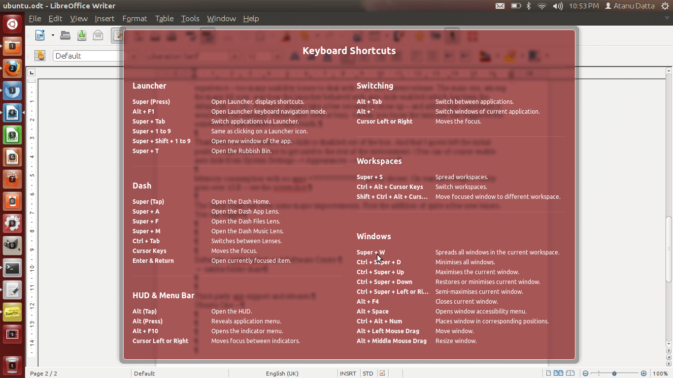The width and height of the screenshot is (673, 378).
Task: Click the 100% zoom percentage
Action: [x=660, y=374]
